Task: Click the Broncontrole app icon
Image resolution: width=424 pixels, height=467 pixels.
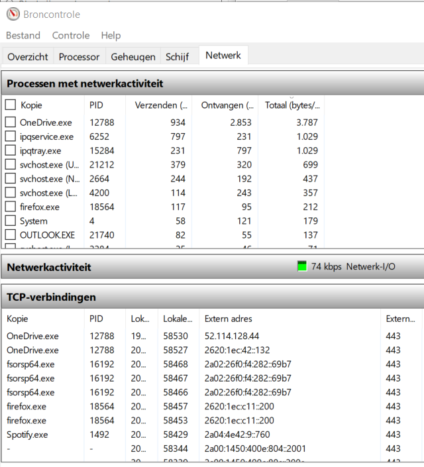Action: tap(13, 14)
